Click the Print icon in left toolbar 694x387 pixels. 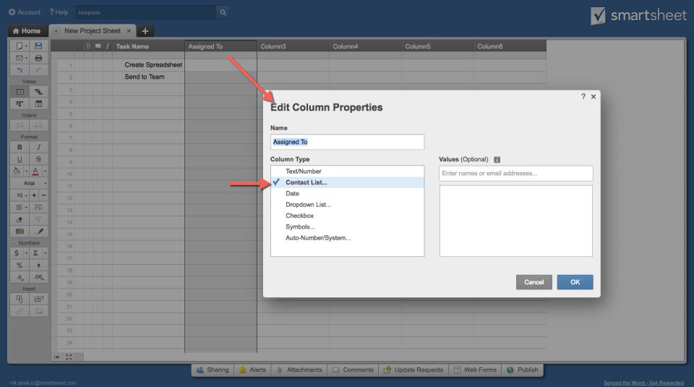[38, 58]
